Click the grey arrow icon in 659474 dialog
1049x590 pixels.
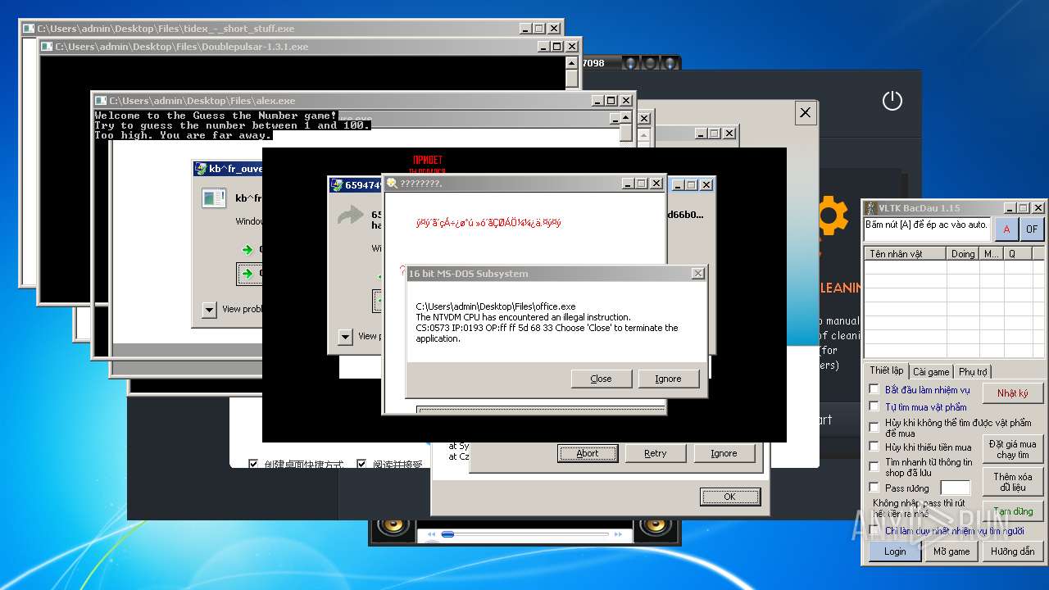(351, 215)
